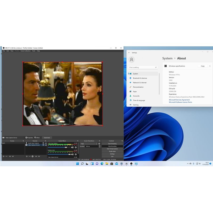Image resolution: width=213 pixels, height=213 pixels.
Task: Copy Windows specifications with Copy button
Action: [x=203, y=66]
